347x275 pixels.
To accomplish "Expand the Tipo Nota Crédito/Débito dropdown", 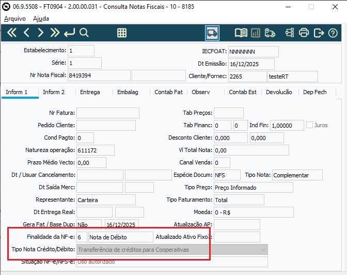I will [263, 250].
